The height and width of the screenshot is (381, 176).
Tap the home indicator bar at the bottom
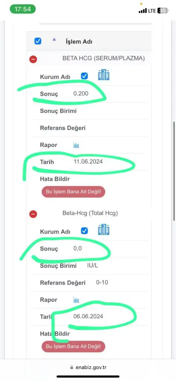click(x=88, y=377)
